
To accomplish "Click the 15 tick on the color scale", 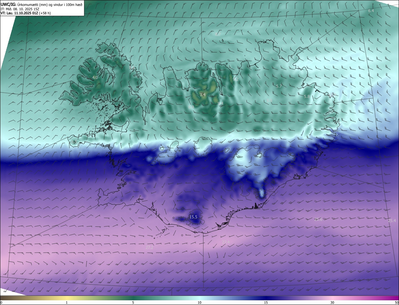I will click(x=266, y=303).
